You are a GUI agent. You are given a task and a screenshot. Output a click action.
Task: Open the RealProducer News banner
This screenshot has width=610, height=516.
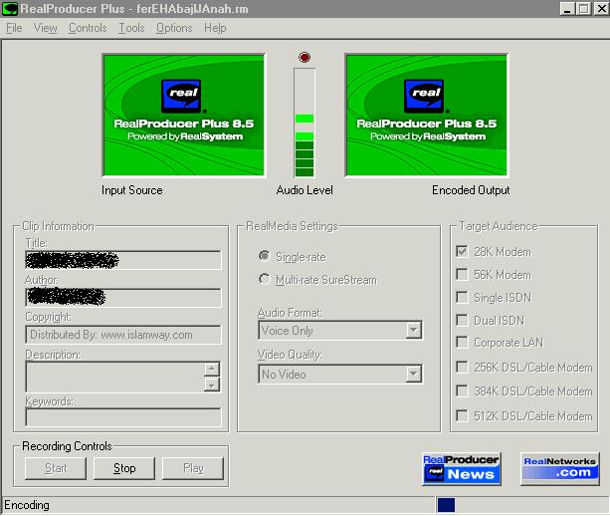tap(462, 468)
